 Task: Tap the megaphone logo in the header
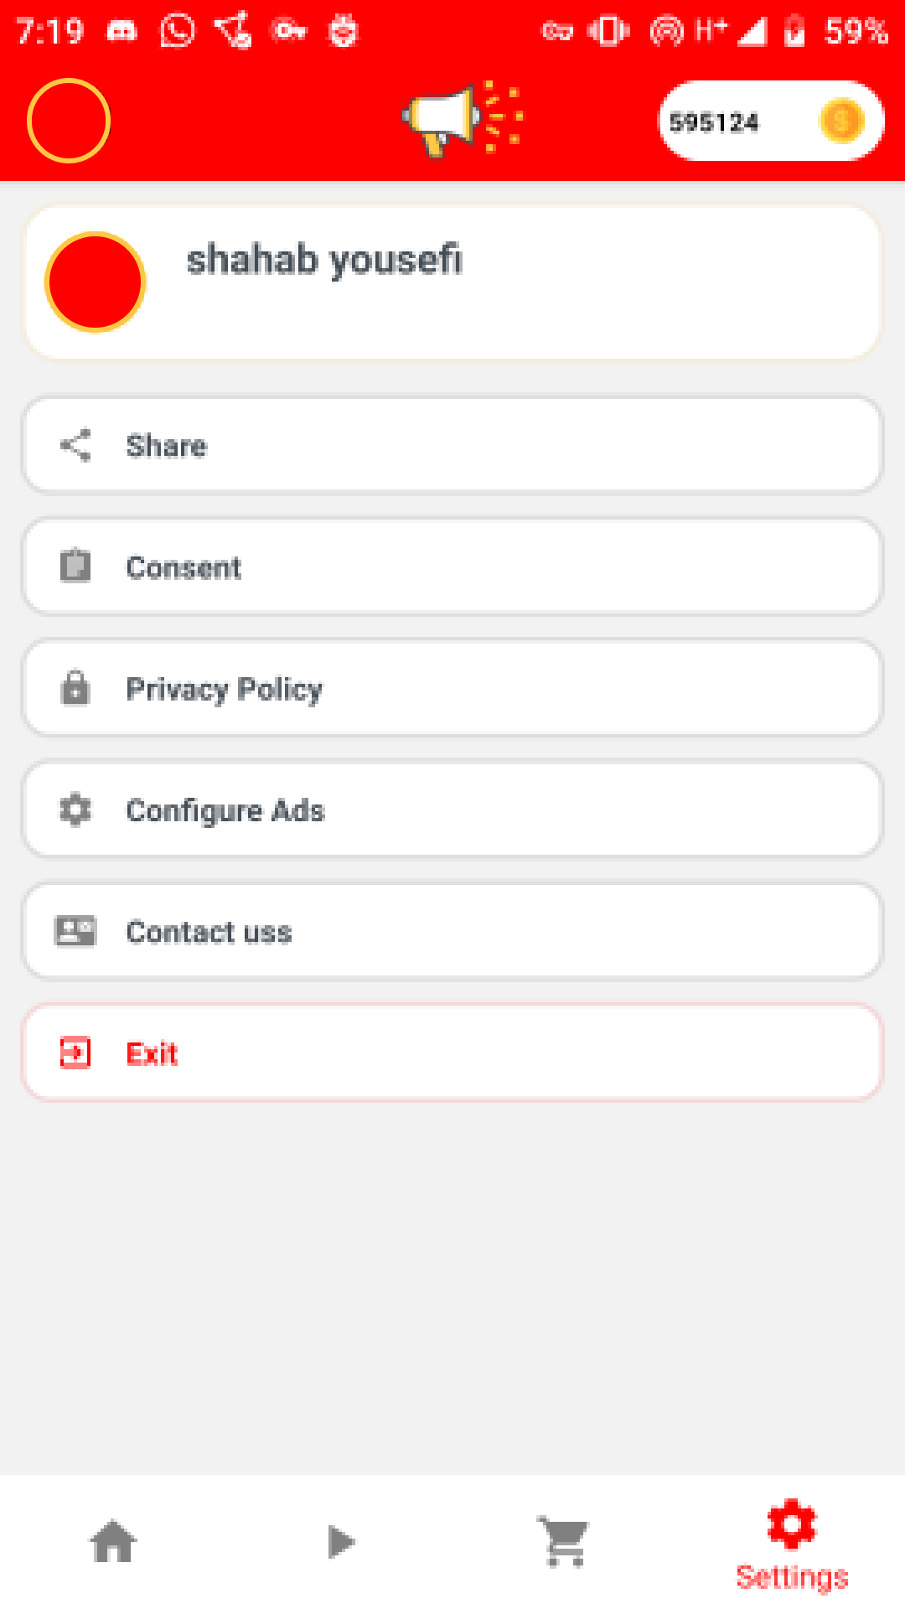463,119
